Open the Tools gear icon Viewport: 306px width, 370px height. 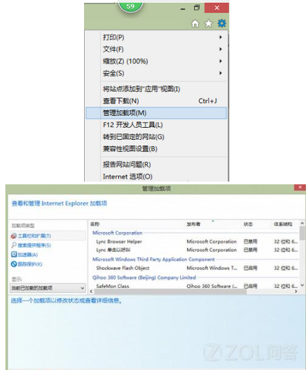pos(222,24)
